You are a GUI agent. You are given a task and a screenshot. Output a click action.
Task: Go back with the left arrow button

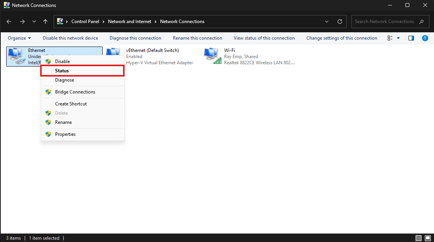(9, 22)
